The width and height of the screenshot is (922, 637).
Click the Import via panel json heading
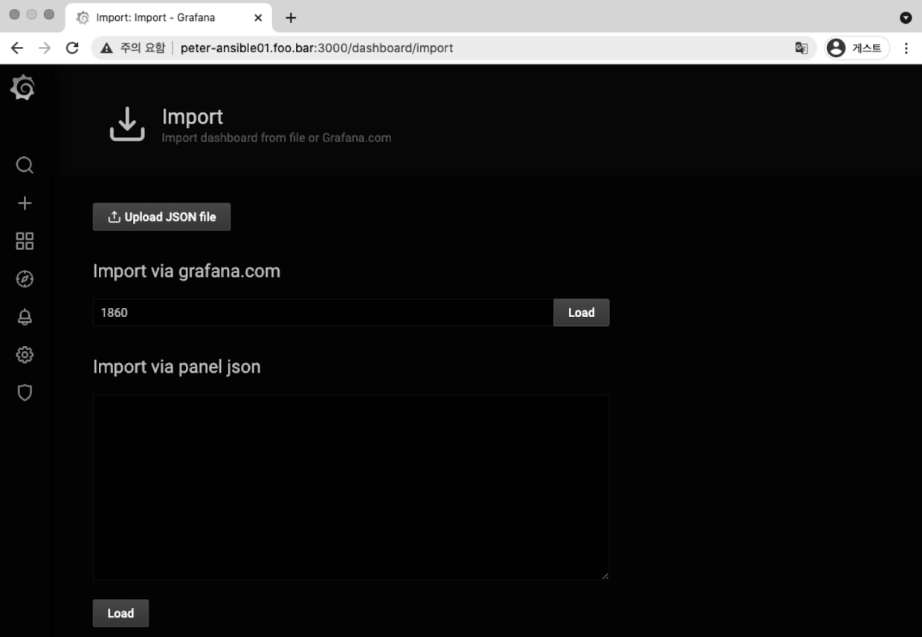pos(177,367)
